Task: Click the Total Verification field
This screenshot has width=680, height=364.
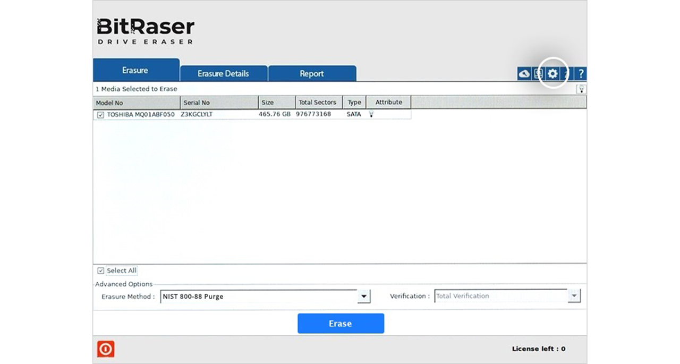Action: coord(500,296)
